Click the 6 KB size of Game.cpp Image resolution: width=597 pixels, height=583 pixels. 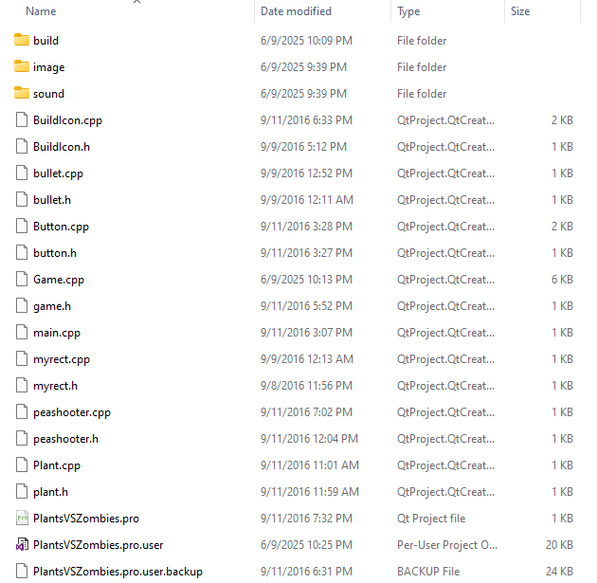point(562,280)
